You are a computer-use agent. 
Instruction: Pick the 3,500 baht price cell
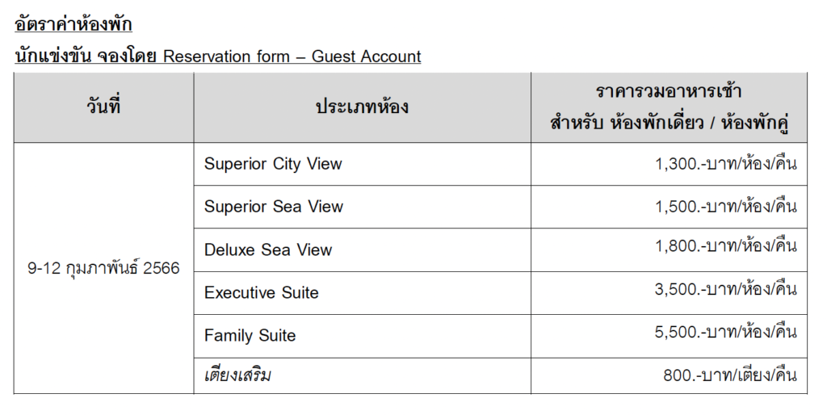pyautogui.click(x=725, y=289)
